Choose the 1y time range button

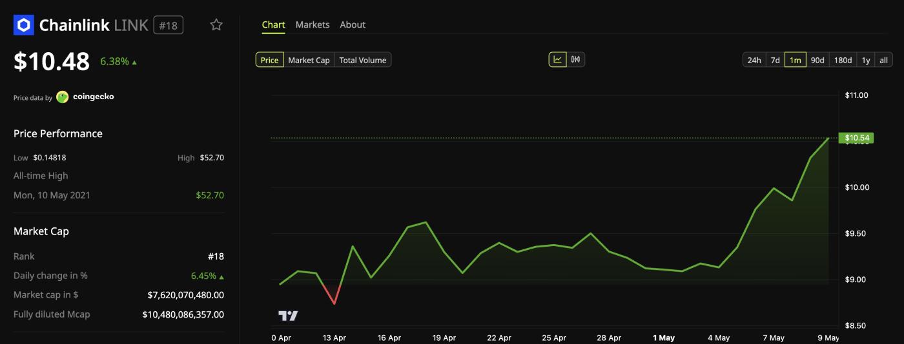pos(866,60)
